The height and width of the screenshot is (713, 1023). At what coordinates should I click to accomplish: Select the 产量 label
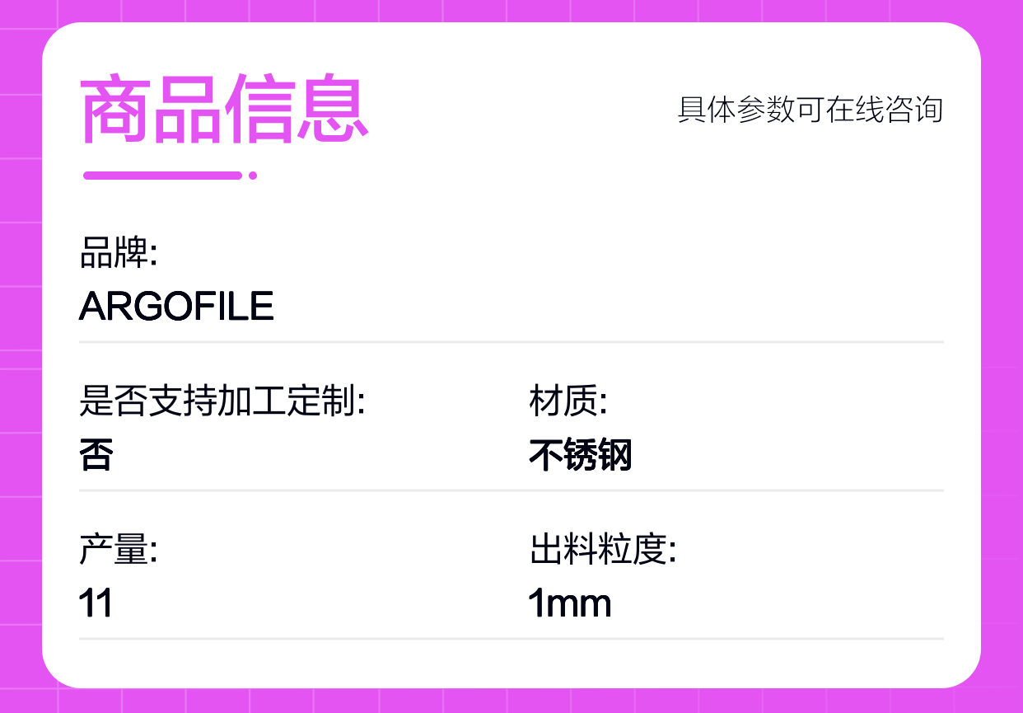tap(119, 550)
